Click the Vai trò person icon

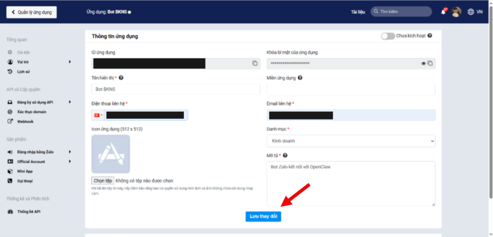(10, 62)
